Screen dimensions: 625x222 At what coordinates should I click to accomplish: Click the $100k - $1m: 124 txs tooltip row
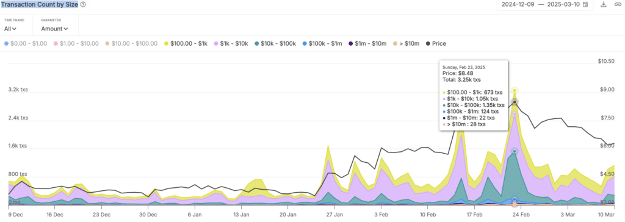[471, 112]
